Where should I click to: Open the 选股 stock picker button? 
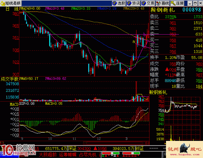[119, 3]
